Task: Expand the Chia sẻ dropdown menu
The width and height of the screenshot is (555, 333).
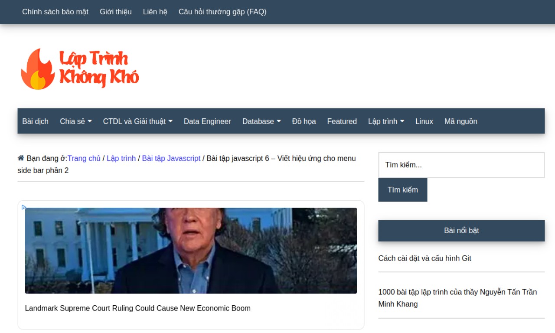Action: [76, 121]
